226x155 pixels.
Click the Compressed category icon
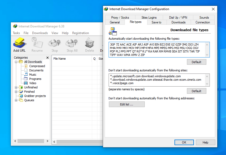(x=26, y=66)
